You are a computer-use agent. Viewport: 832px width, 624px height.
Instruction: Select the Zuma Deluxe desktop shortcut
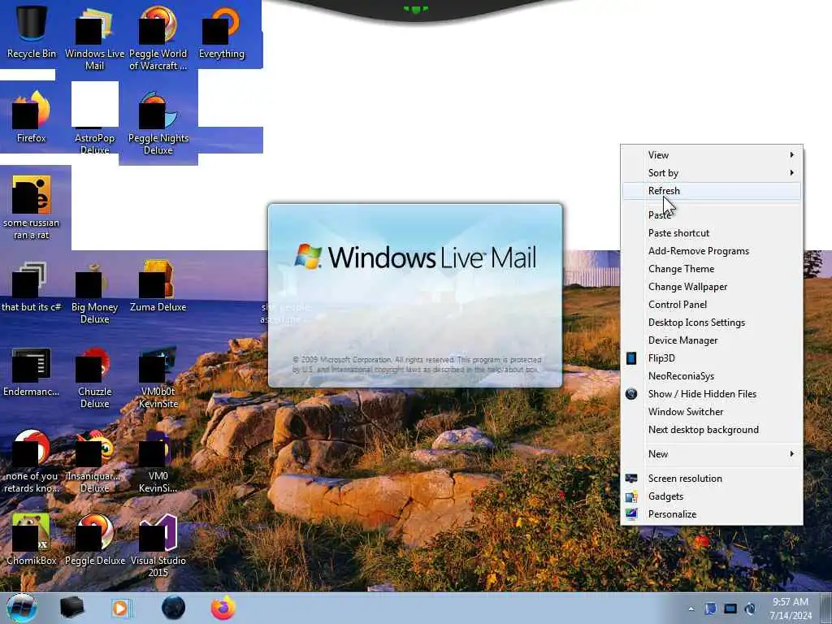tap(158, 287)
